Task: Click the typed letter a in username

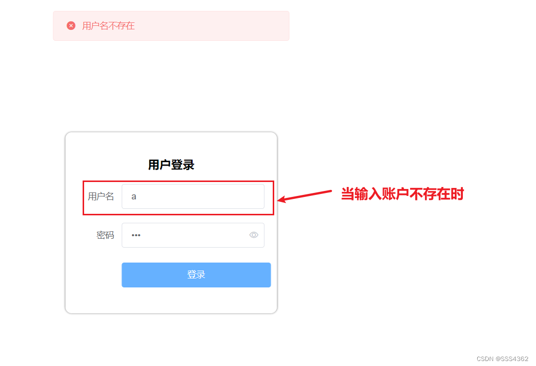Action: (x=134, y=196)
